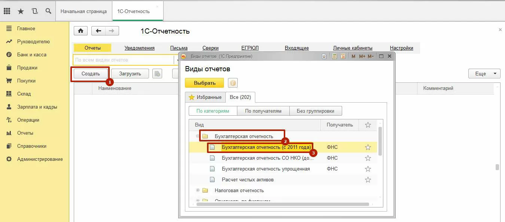Click the По всем видам отчетов field
The image size is (505, 222).
[123, 60]
